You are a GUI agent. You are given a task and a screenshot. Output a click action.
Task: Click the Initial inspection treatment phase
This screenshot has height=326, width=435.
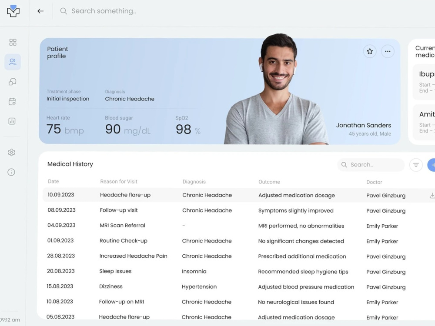point(68,99)
